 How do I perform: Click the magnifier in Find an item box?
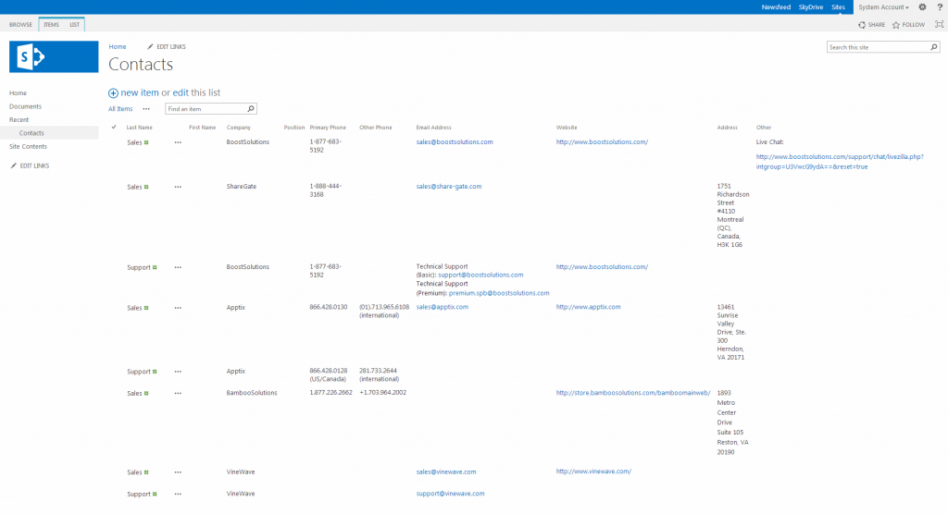251,109
